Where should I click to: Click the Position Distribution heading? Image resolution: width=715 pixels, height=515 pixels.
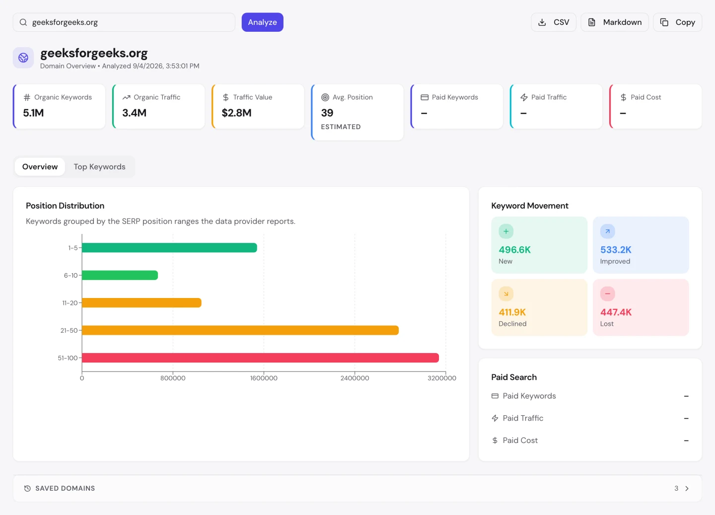click(x=65, y=206)
